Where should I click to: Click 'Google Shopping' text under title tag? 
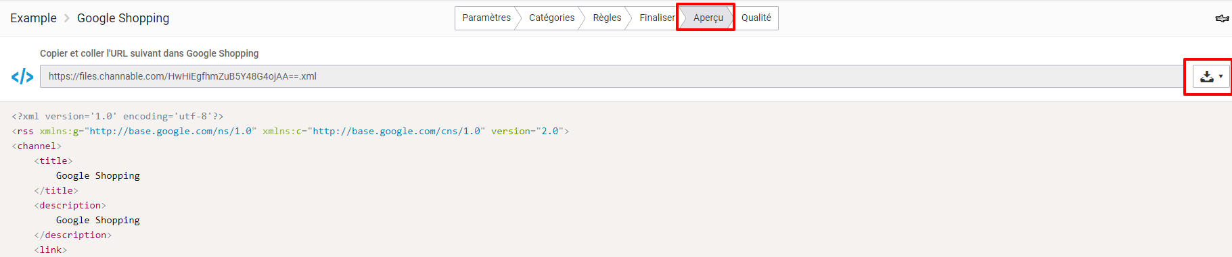click(98, 175)
